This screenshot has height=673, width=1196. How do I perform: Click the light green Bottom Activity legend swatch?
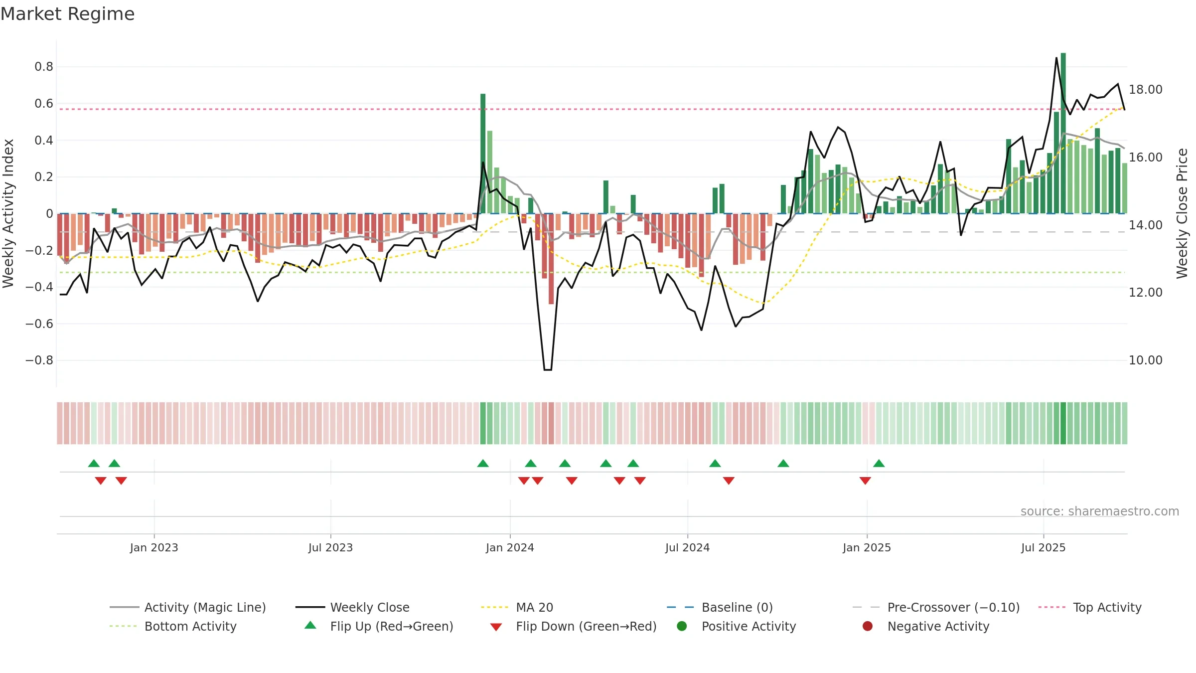[123, 626]
